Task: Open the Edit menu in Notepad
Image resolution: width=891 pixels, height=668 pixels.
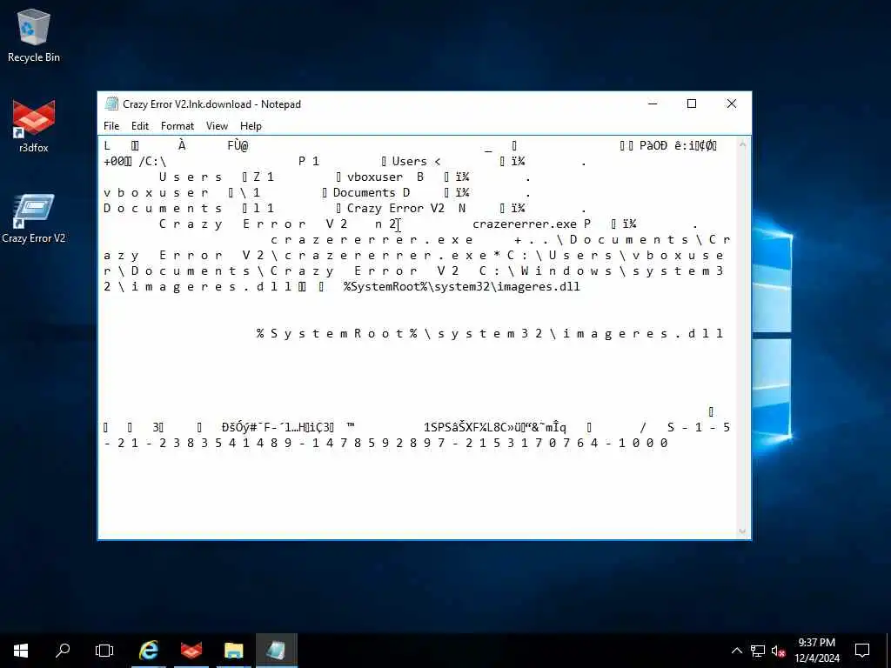Action: point(140,126)
